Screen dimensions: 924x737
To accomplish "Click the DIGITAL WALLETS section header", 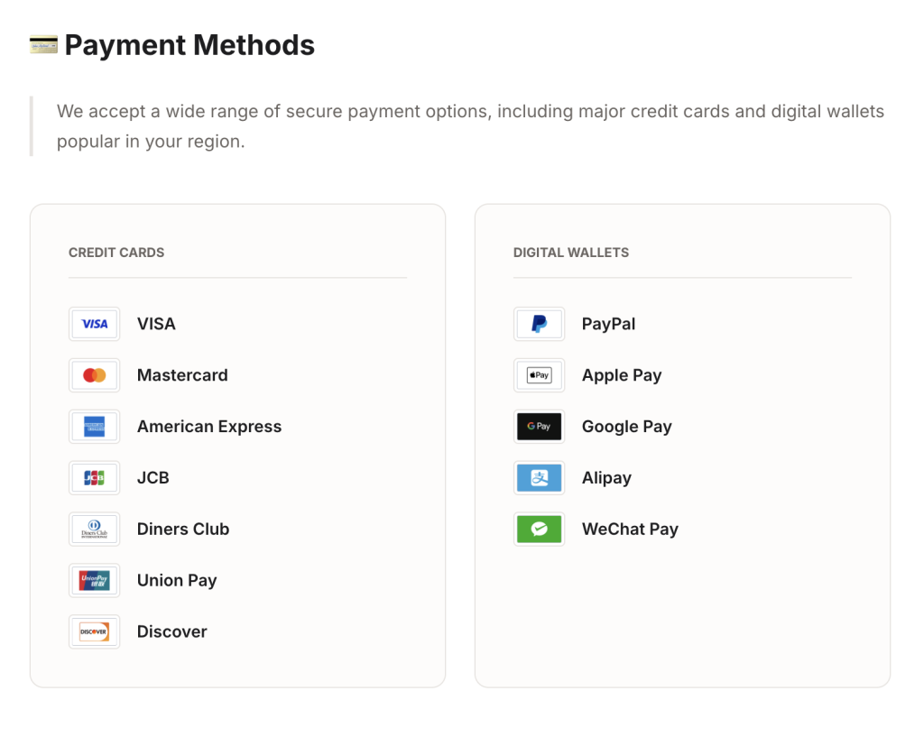I will click(x=571, y=253).
